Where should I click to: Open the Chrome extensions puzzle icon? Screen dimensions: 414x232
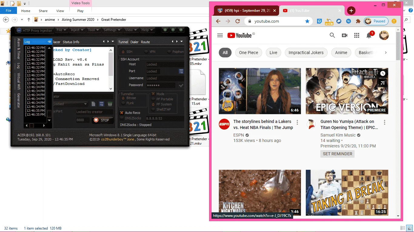point(358,21)
